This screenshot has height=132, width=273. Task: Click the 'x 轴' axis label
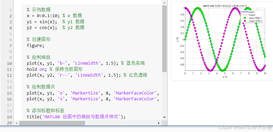225,77
